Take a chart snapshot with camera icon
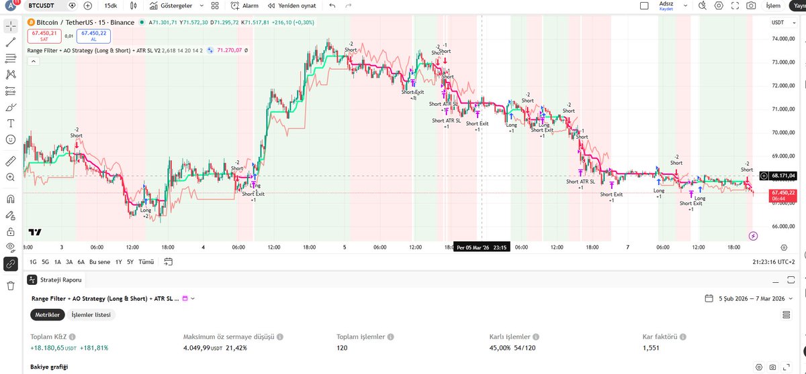806x374 pixels. 751,6
